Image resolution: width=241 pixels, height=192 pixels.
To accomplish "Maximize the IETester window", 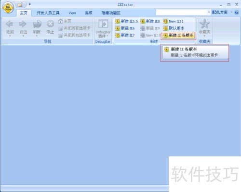I will click(x=229, y=4).
